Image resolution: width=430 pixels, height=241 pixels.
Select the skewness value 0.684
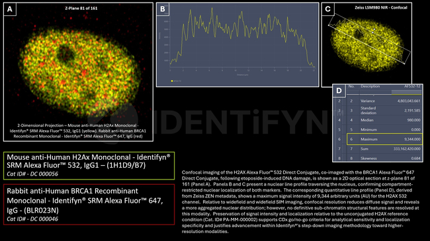tap(415, 158)
